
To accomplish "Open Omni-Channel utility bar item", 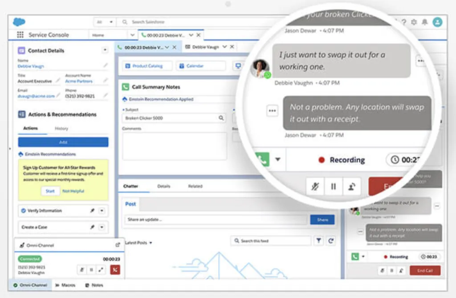I will (30, 285).
